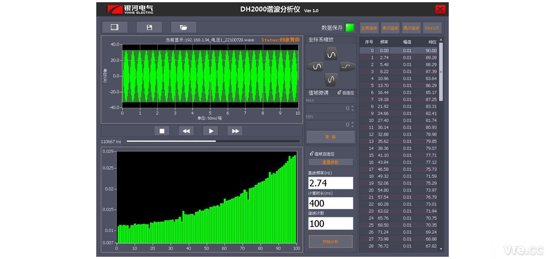Toggle the green 数据保存 indicator
Image resolution: width=550 pixels, height=259 pixels.
(350, 27)
